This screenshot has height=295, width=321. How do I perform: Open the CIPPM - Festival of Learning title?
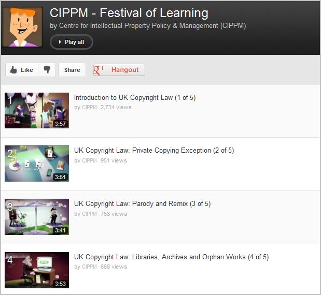(x=129, y=13)
